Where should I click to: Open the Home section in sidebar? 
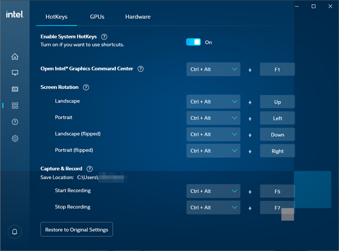coord(15,57)
